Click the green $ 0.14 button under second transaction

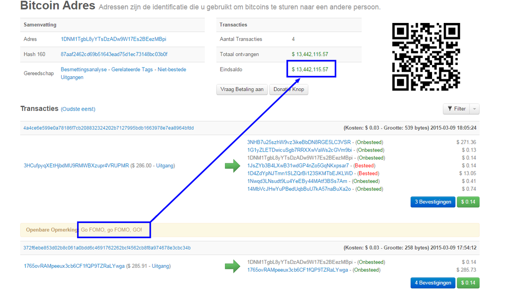click(x=468, y=283)
